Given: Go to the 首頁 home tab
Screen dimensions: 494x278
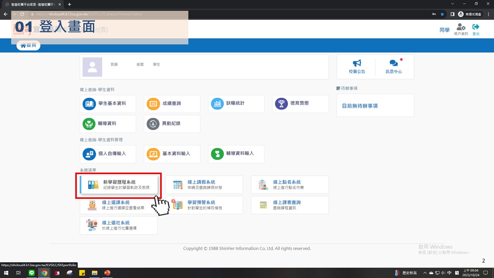Looking at the screenshot, I should (28, 46).
